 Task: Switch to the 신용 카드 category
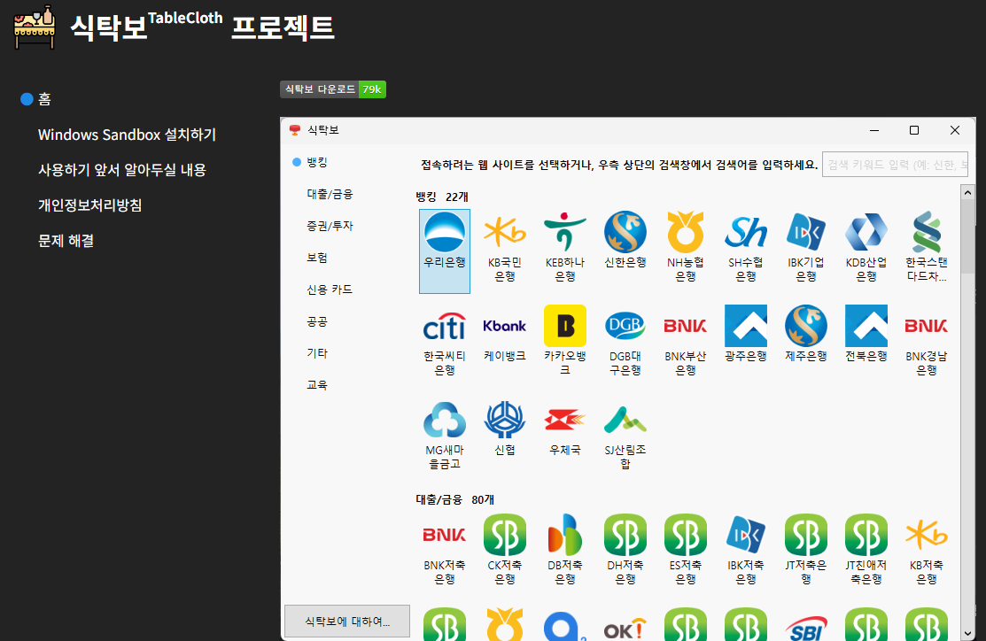click(x=330, y=290)
